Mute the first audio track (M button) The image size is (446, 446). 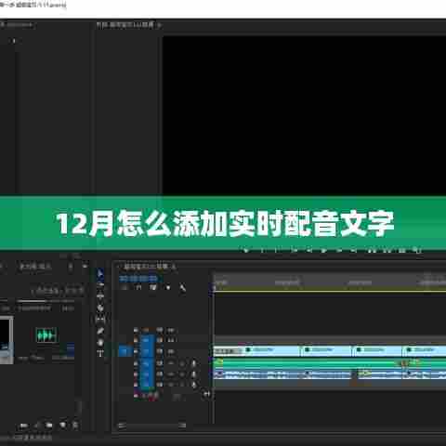click(171, 363)
